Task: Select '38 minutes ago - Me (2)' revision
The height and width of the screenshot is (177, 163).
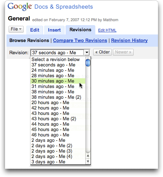Action: (x=58, y=97)
